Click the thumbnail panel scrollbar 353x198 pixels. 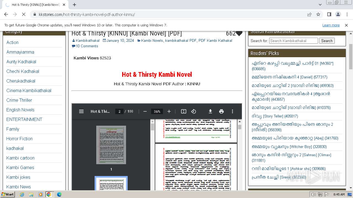pos(152,127)
